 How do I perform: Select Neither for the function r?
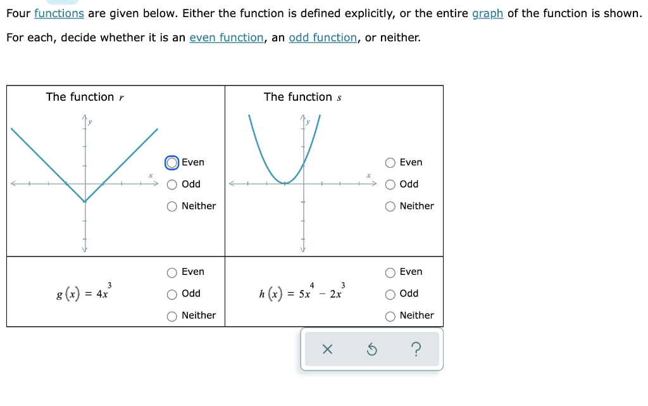coord(171,206)
